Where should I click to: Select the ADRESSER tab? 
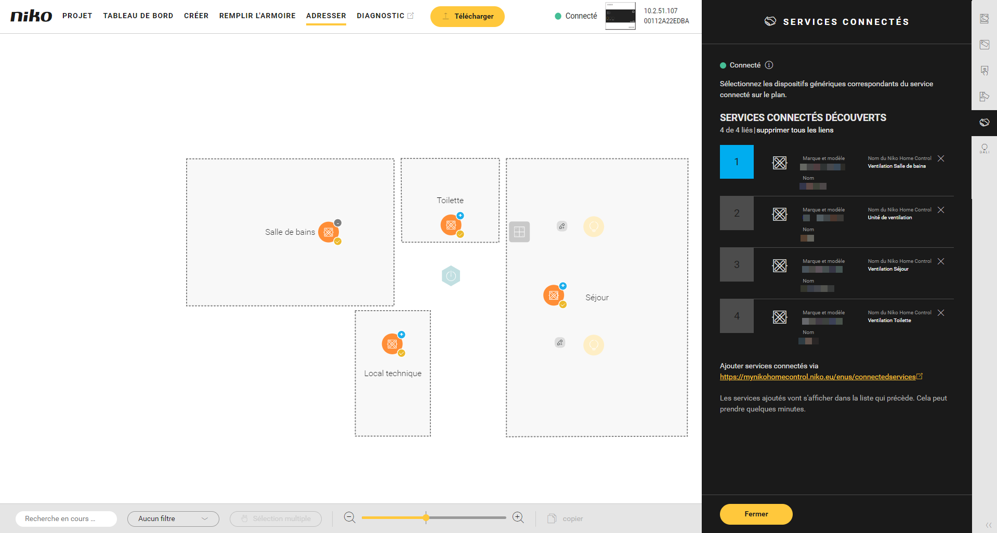[326, 16]
